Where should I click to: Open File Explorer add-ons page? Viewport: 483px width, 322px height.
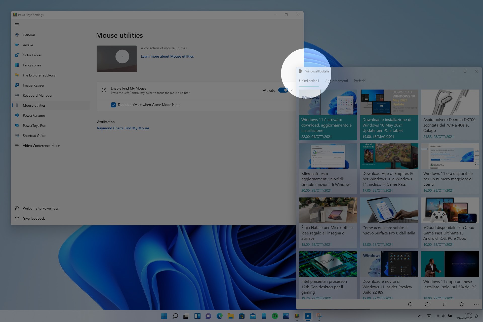coord(51,75)
